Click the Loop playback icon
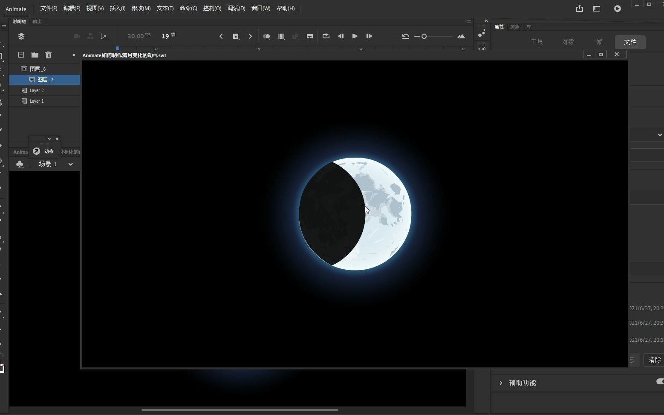This screenshot has width=664, height=415. pyautogui.click(x=326, y=36)
